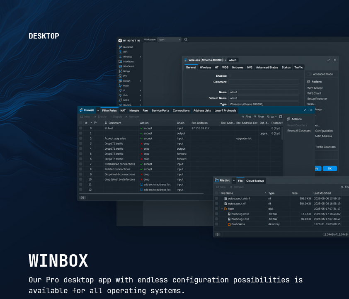The width and height of the screenshot is (349, 299).
Task: Click the flag column header in Firewall
Action: coord(95,123)
